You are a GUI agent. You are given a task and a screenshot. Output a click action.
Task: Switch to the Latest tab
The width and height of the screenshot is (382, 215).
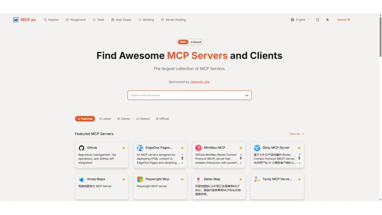pos(105,119)
